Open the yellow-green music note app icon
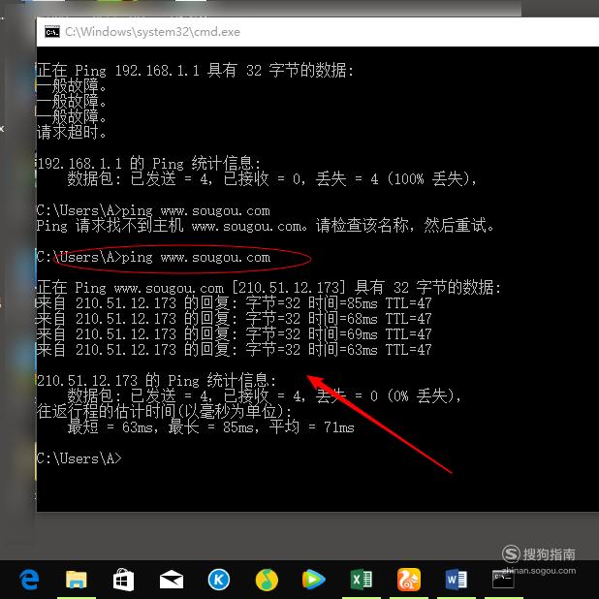 267,580
